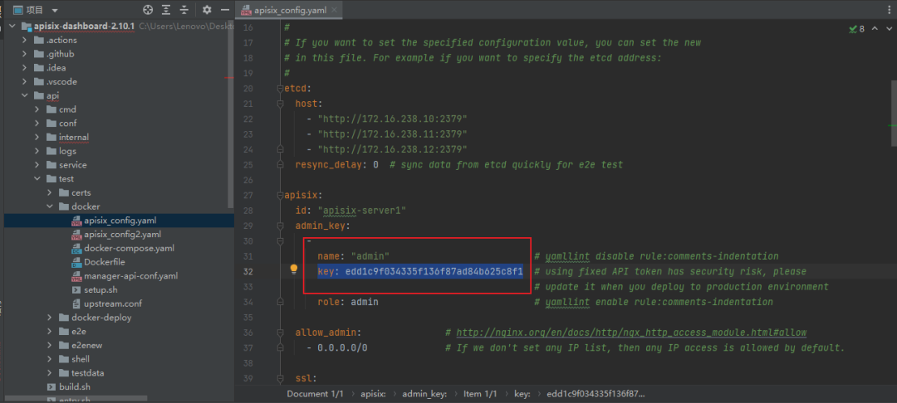The width and height of the screenshot is (897, 403).
Task: Click editor vertical scrollbar thumb
Action: coord(893,113)
